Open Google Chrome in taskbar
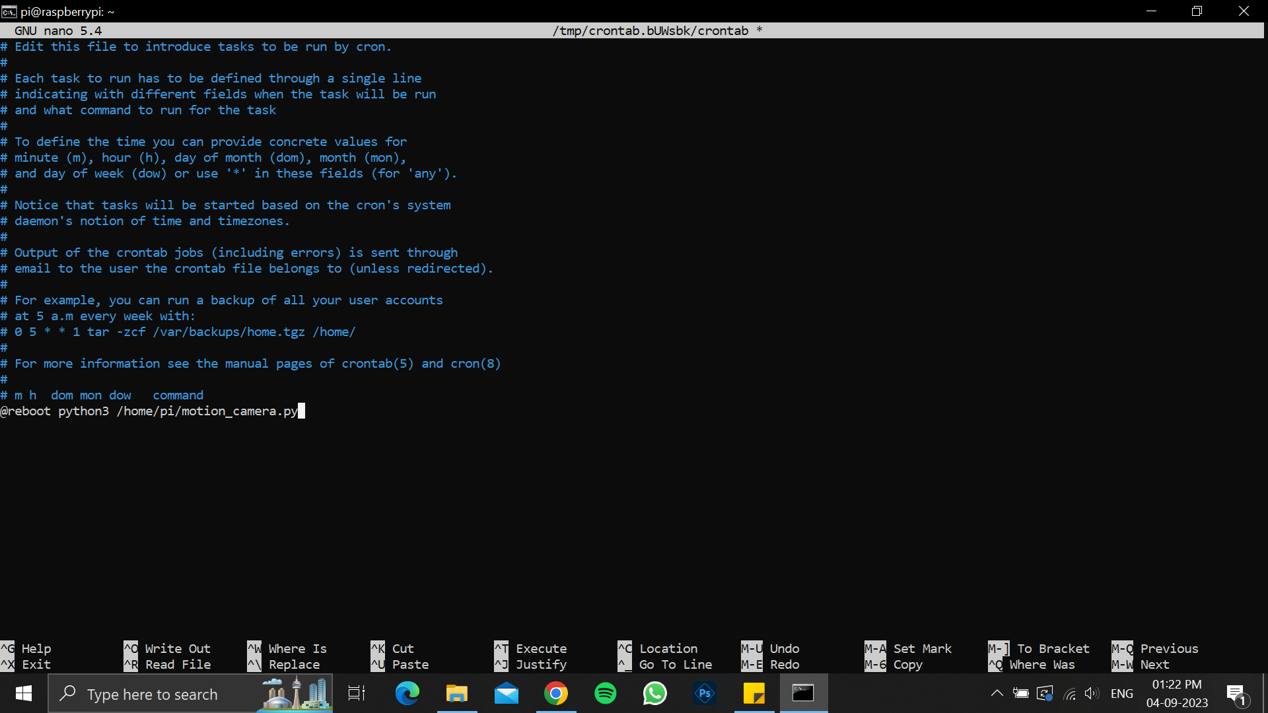1268x713 pixels. (555, 693)
